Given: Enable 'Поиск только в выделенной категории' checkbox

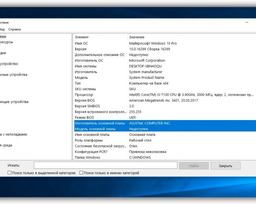Looking at the screenshot, I should (10, 173).
